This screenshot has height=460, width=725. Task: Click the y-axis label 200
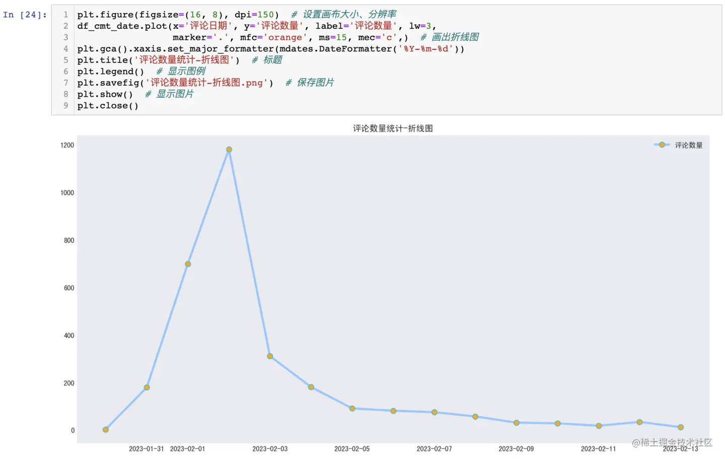[x=69, y=384]
